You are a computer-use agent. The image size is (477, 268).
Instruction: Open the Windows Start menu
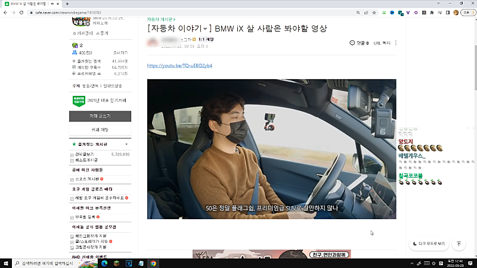6,263
